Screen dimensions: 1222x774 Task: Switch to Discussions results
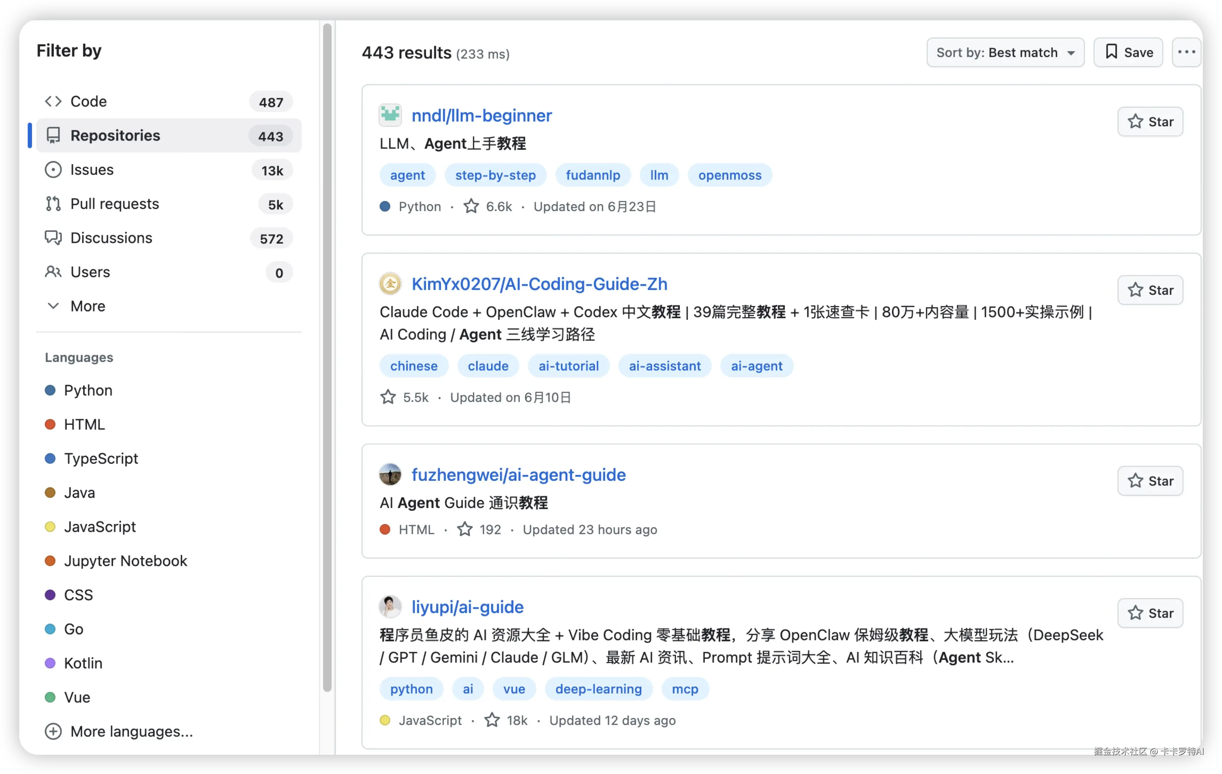pyautogui.click(x=169, y=238)
